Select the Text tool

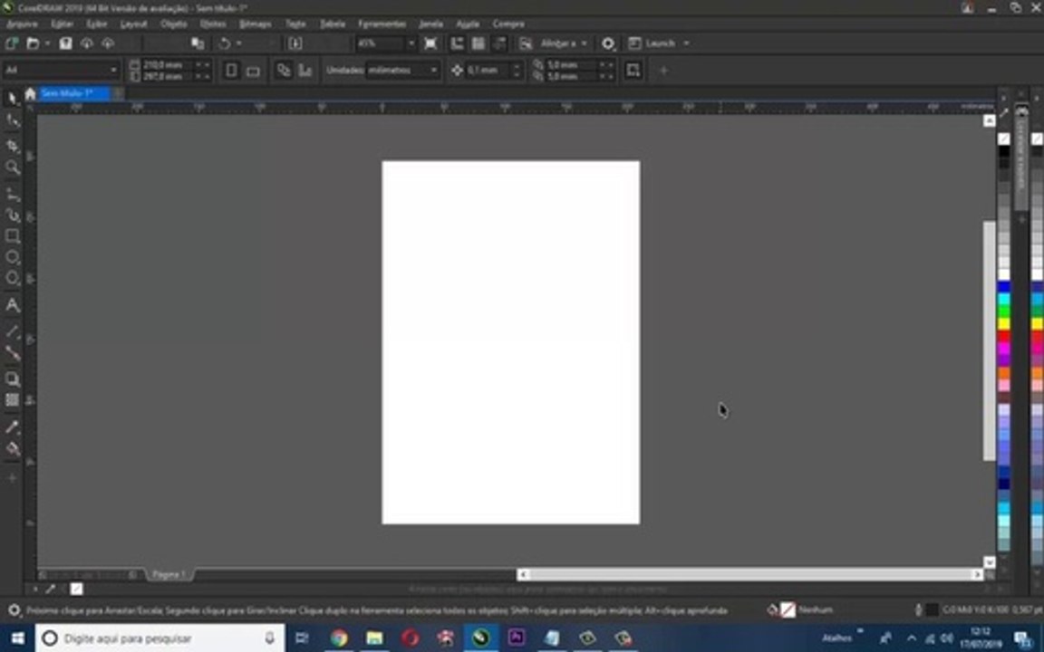12,305
